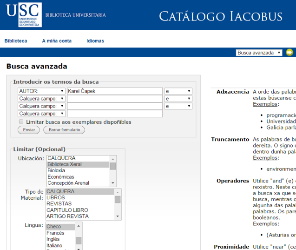Click the fourth empty search term field
Image resolution: width=296 pixels, height=250 pixels.
115,114
